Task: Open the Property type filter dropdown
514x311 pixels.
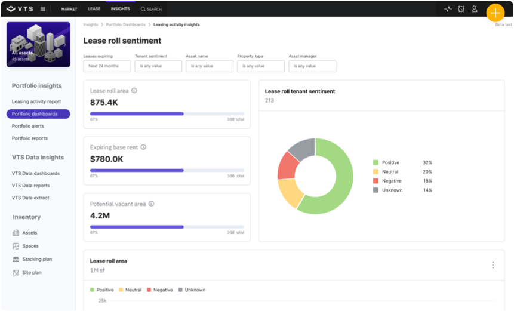Action: [x=261, y=66]
